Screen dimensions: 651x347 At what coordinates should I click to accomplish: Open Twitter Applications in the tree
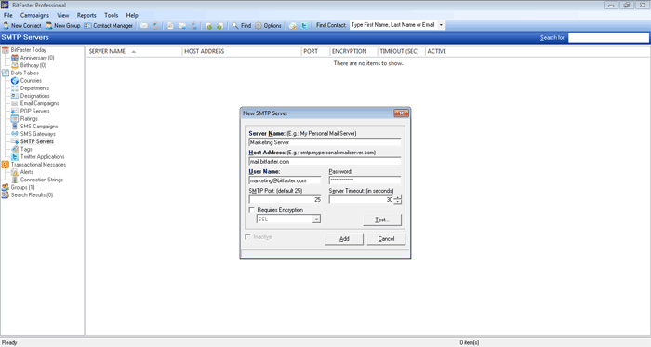tap(43, 157)
